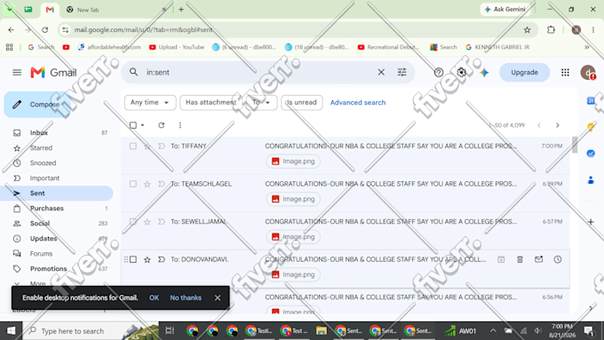Star the TIFFANY email

click(x=147, y=146)
